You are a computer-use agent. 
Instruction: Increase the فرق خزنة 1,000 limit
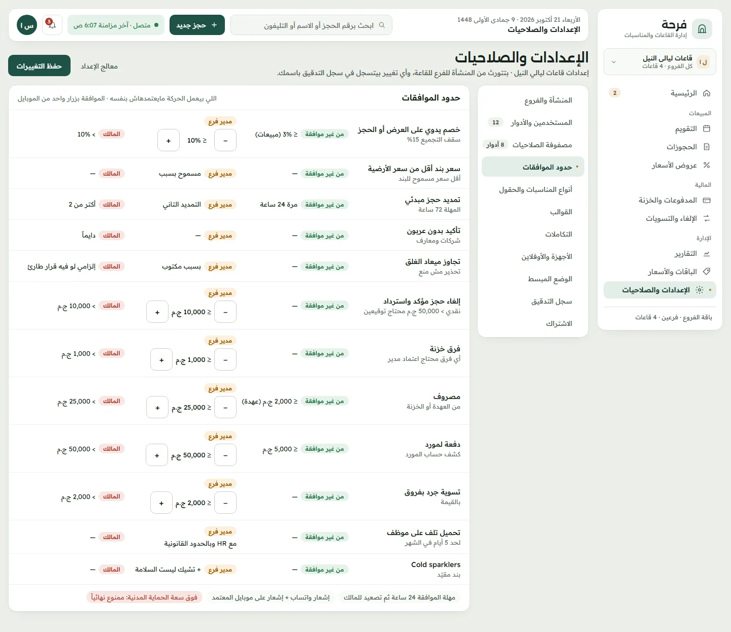(161, 360)
